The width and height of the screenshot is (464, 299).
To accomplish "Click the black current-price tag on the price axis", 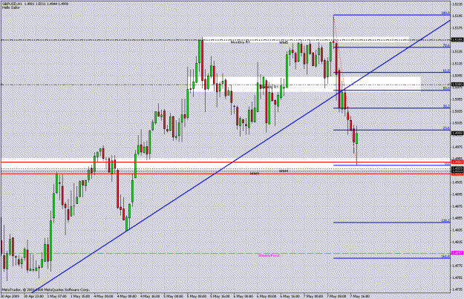I will coord(457,134).
